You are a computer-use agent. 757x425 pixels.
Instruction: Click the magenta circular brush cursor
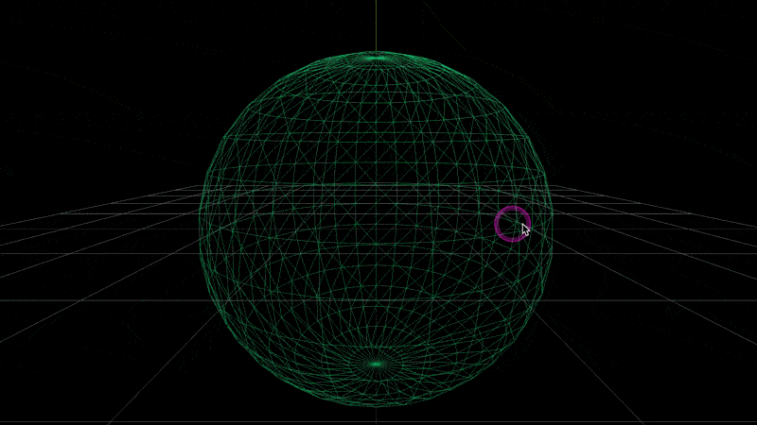pos(512,224)
